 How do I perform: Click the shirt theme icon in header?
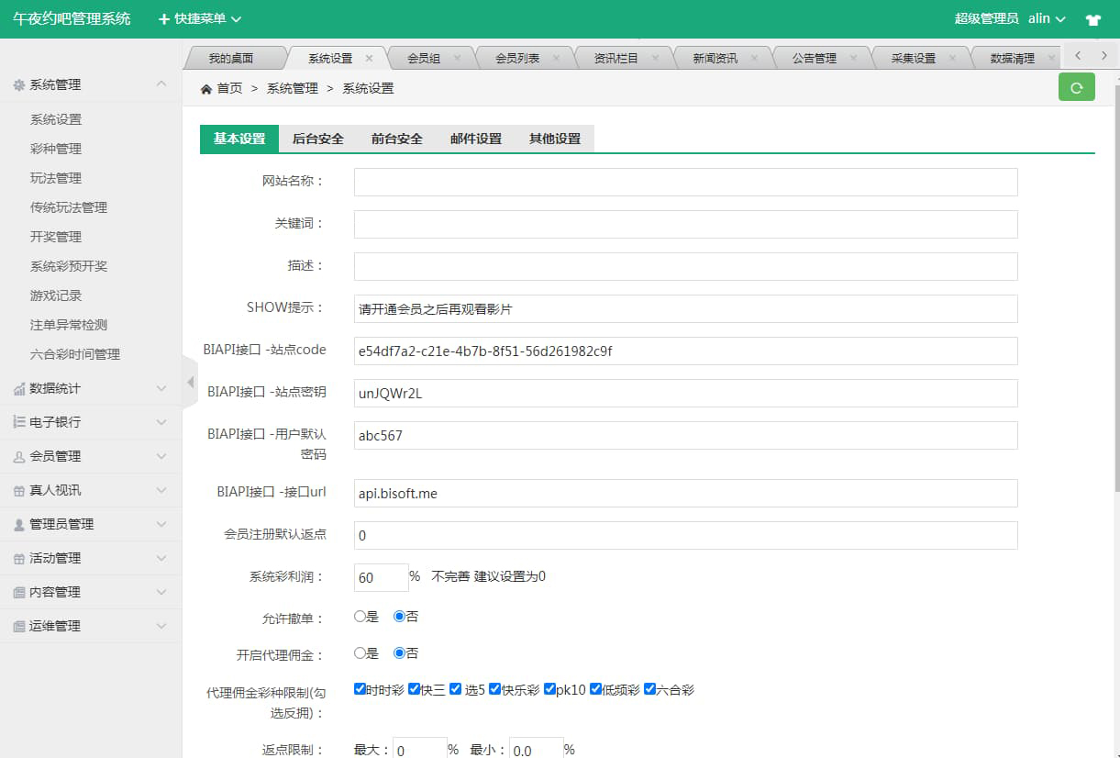(x=1092, y=19)
